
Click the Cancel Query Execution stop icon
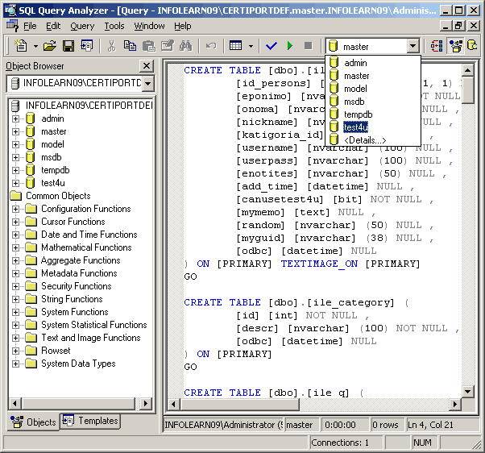click(308, 46)
